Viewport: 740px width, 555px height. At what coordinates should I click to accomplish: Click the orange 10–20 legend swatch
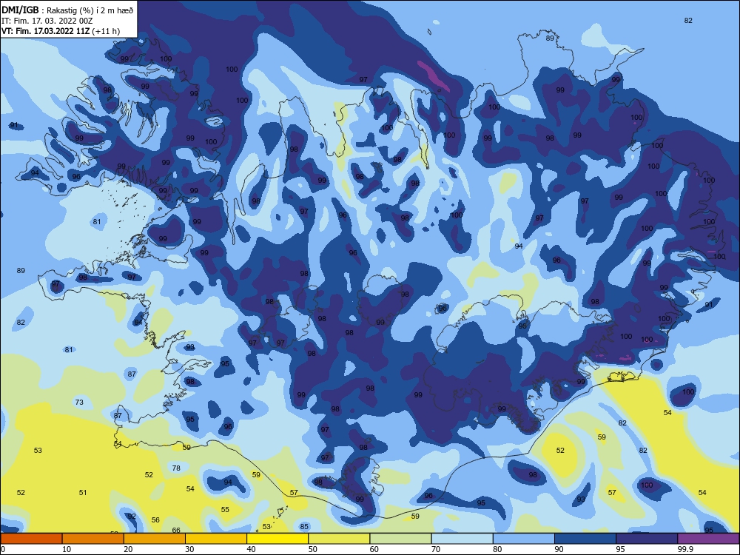[x=93, y=539]
